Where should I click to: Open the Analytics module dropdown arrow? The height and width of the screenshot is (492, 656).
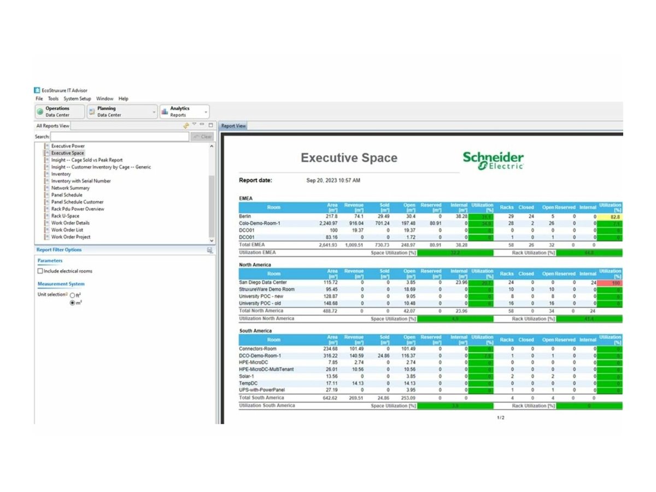(205, 112)
